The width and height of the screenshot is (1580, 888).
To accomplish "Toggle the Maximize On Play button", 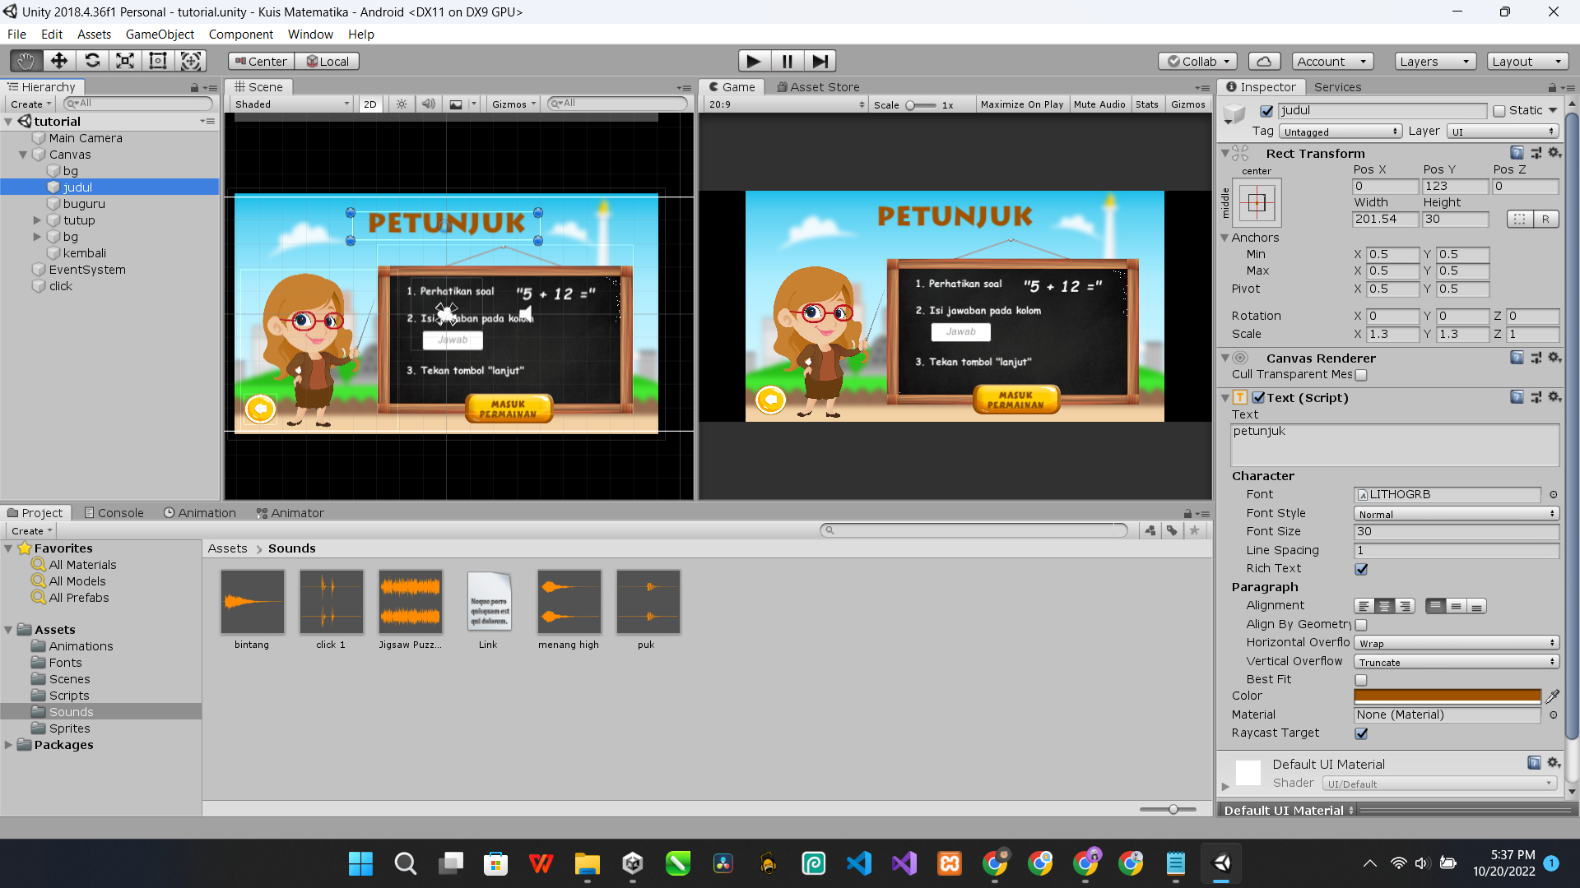I will [x=1021, y=104].
